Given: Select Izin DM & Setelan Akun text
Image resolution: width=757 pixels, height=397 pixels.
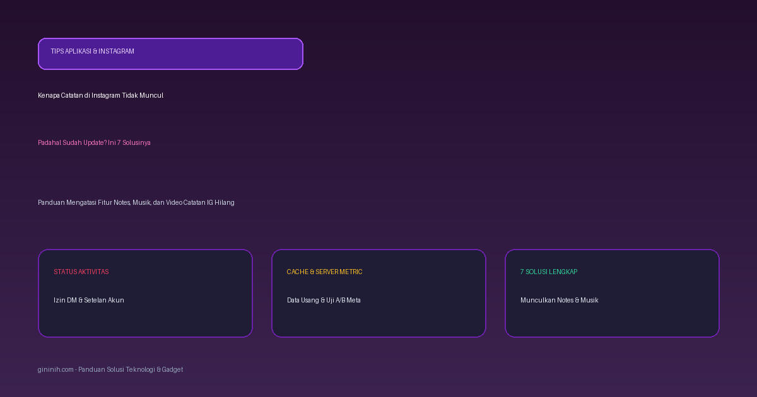Looking at the screenshot, I should (x=88, y=300).
